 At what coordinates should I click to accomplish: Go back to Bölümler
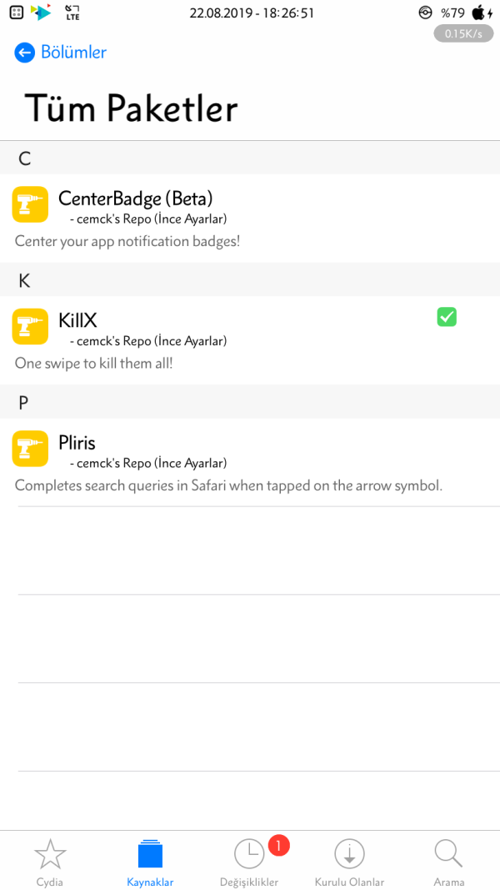click(73, 53)
